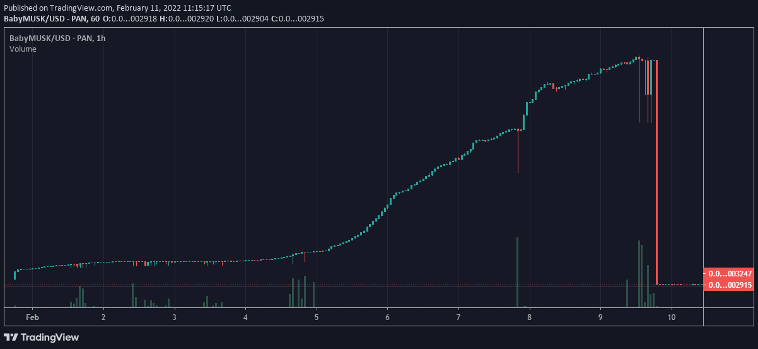Click the TradingView brand name text
Viewport: 758px width, 349px height.
click(50, 337)
